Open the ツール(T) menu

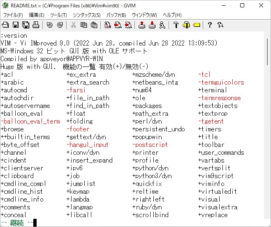[x=58, y=15]
